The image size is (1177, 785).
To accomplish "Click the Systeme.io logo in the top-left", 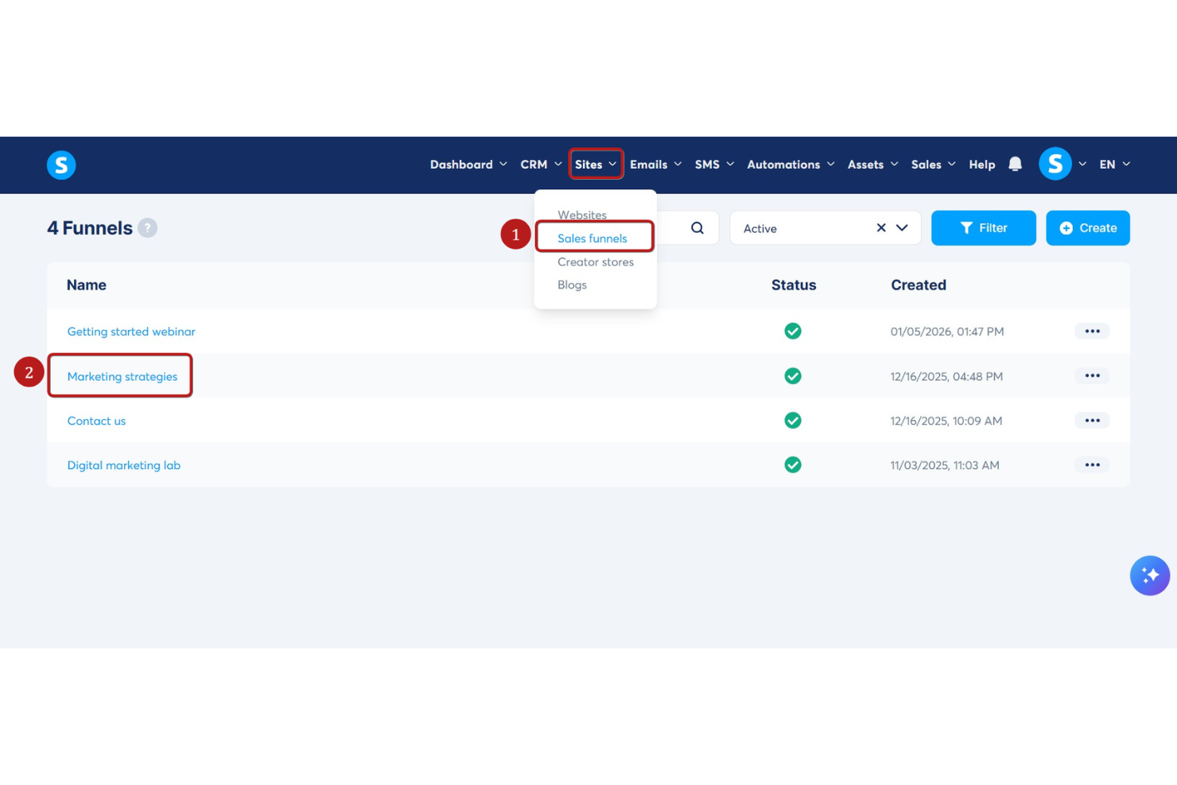I will (61, 165).
